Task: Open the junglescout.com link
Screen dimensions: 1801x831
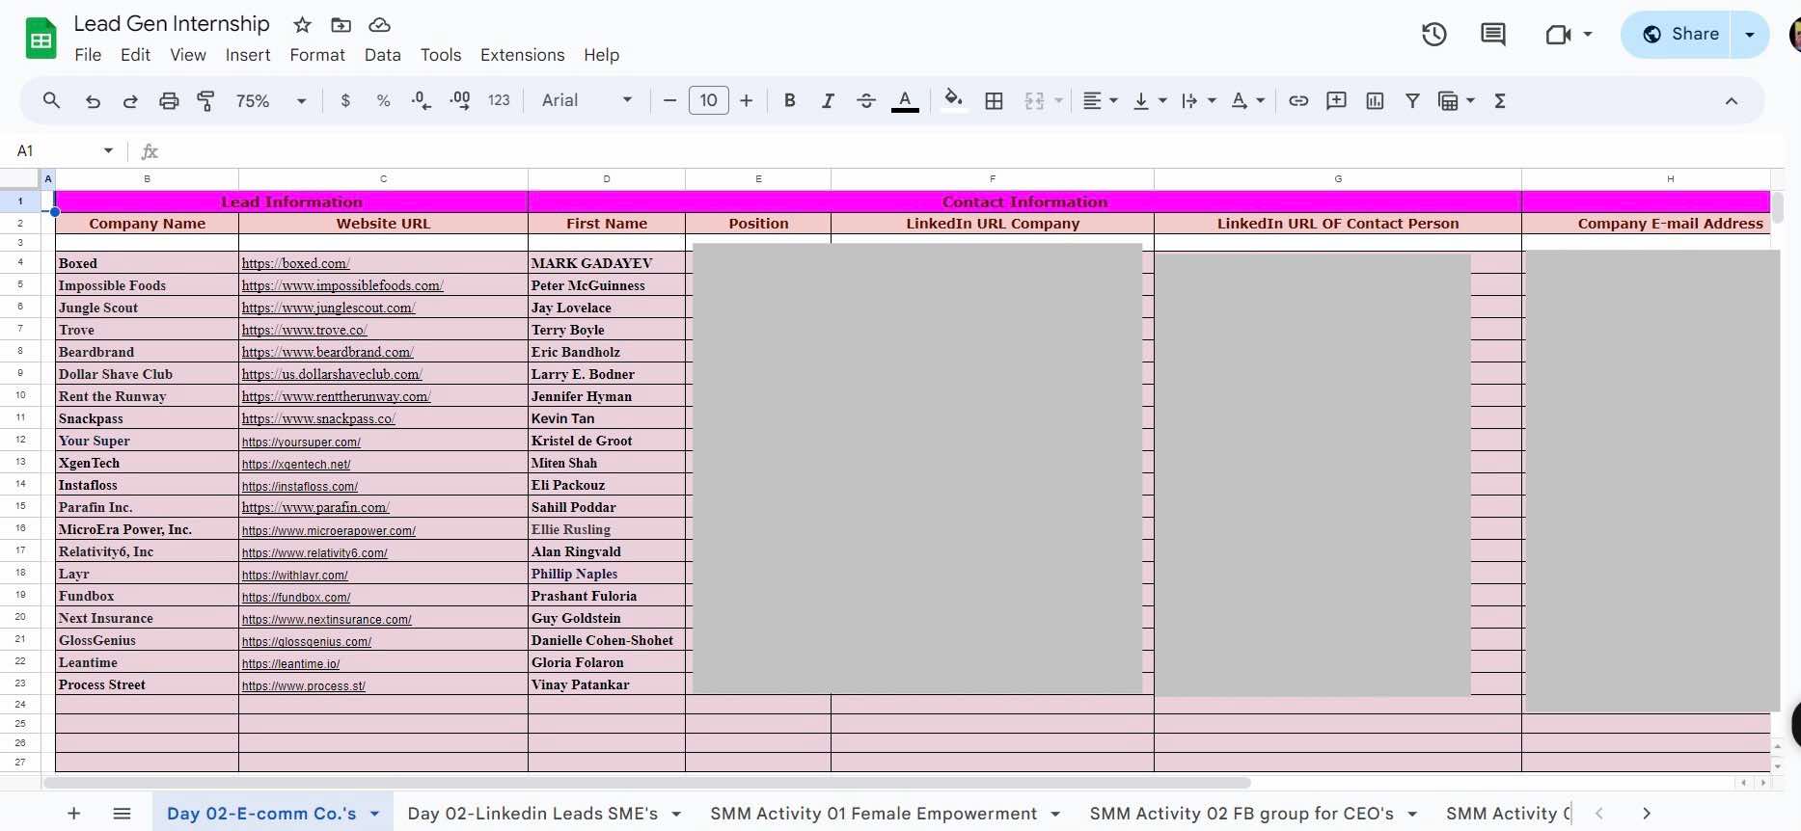Action: [328, 308]
